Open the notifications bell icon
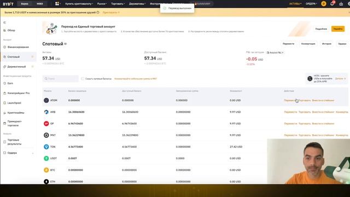This screenshot has height=197, width=350. [x=332, y=4]
